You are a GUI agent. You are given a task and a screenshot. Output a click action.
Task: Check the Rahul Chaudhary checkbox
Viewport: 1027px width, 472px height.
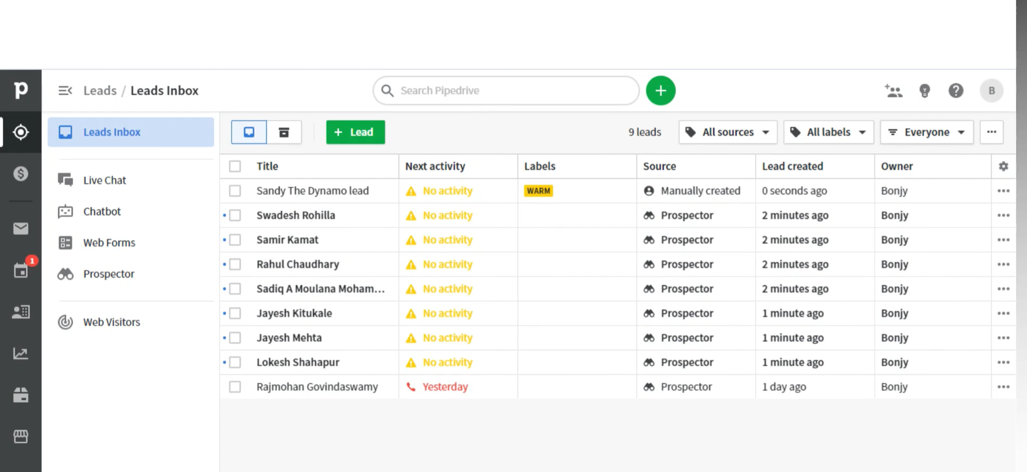(x=235, y=264)
